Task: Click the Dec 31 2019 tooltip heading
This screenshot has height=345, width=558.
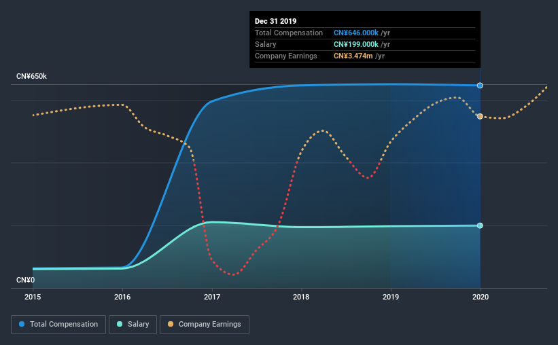Action: (275, 21)
